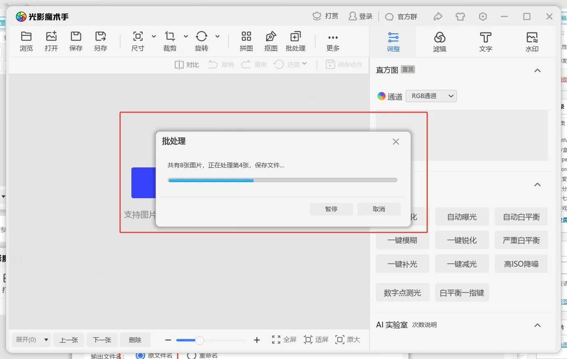Viewport: 567px width, 359px height.
Task: Open the 次数说明 link
Action: (425, 325)
